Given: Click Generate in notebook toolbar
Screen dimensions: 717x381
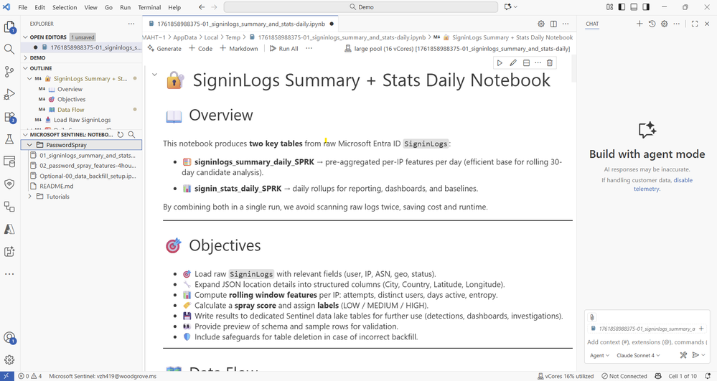Looking at the screenshot, I should (164, 49).
